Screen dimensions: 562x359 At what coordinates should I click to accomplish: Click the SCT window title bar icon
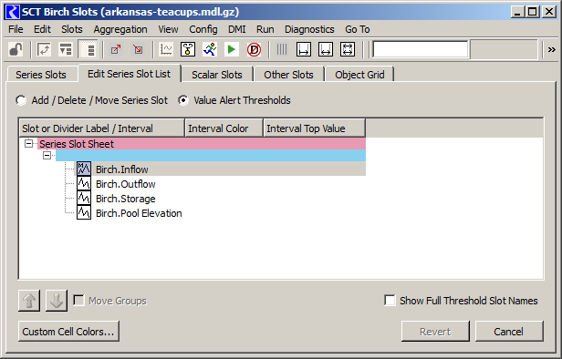(x=13, y=12)
